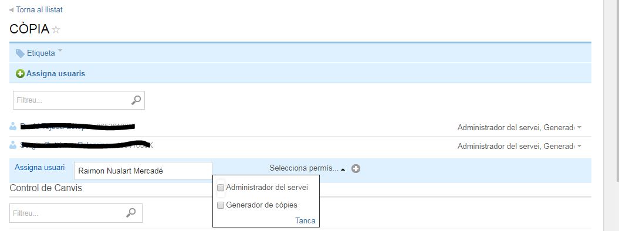Expand the Etiqueta dropdown arrow

pos(60,51)
